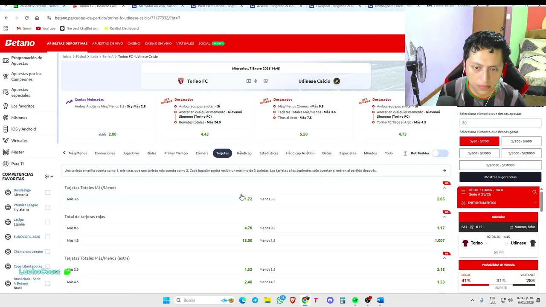The height and width of the screenshot is (307, 546).
Task: Click the lightning bolt icon in match header
Action: tap(256, 81)
